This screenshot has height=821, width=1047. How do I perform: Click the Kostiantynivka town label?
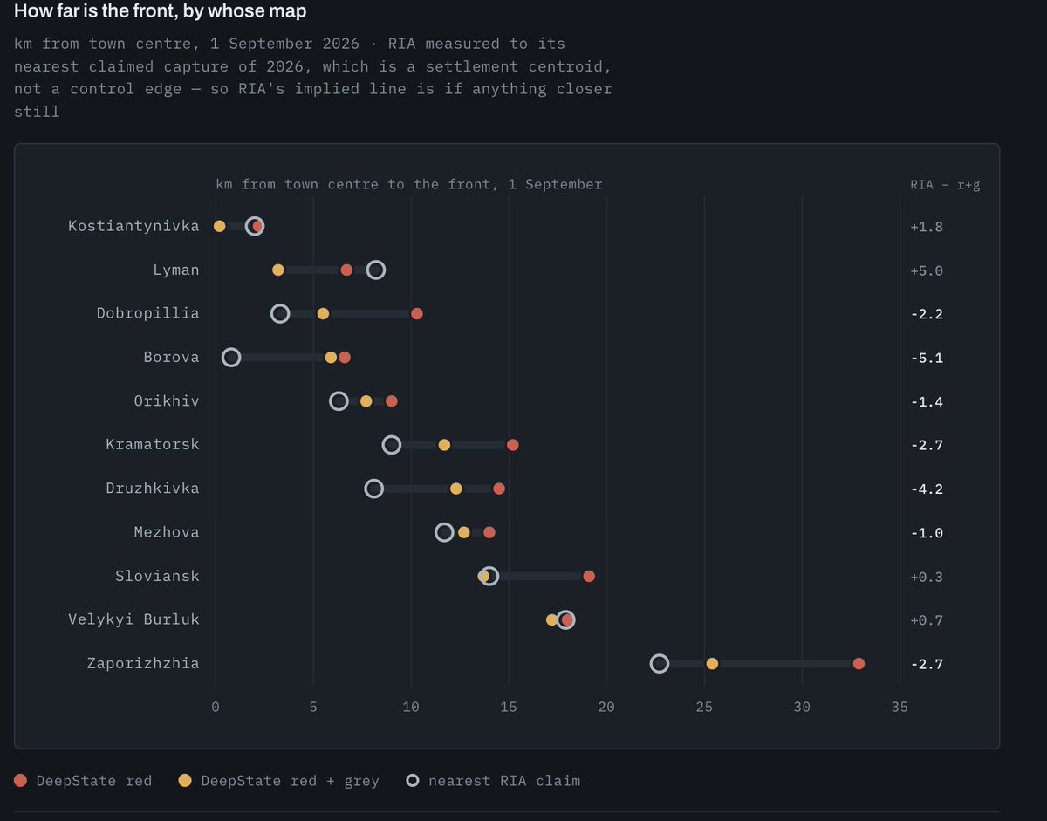pos(133,226)
